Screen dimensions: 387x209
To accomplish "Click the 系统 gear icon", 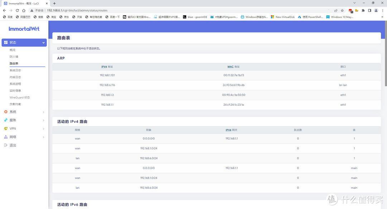I will click(6, 112).
